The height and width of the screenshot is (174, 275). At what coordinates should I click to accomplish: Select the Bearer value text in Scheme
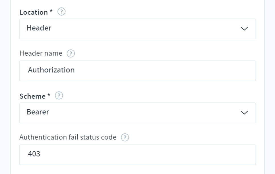[38, 112]
